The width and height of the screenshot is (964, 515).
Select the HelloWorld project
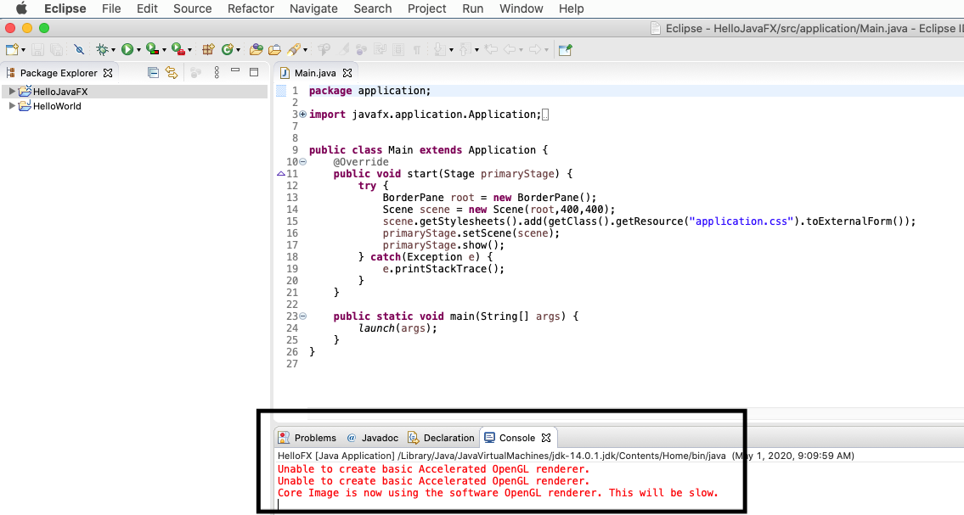57,106
